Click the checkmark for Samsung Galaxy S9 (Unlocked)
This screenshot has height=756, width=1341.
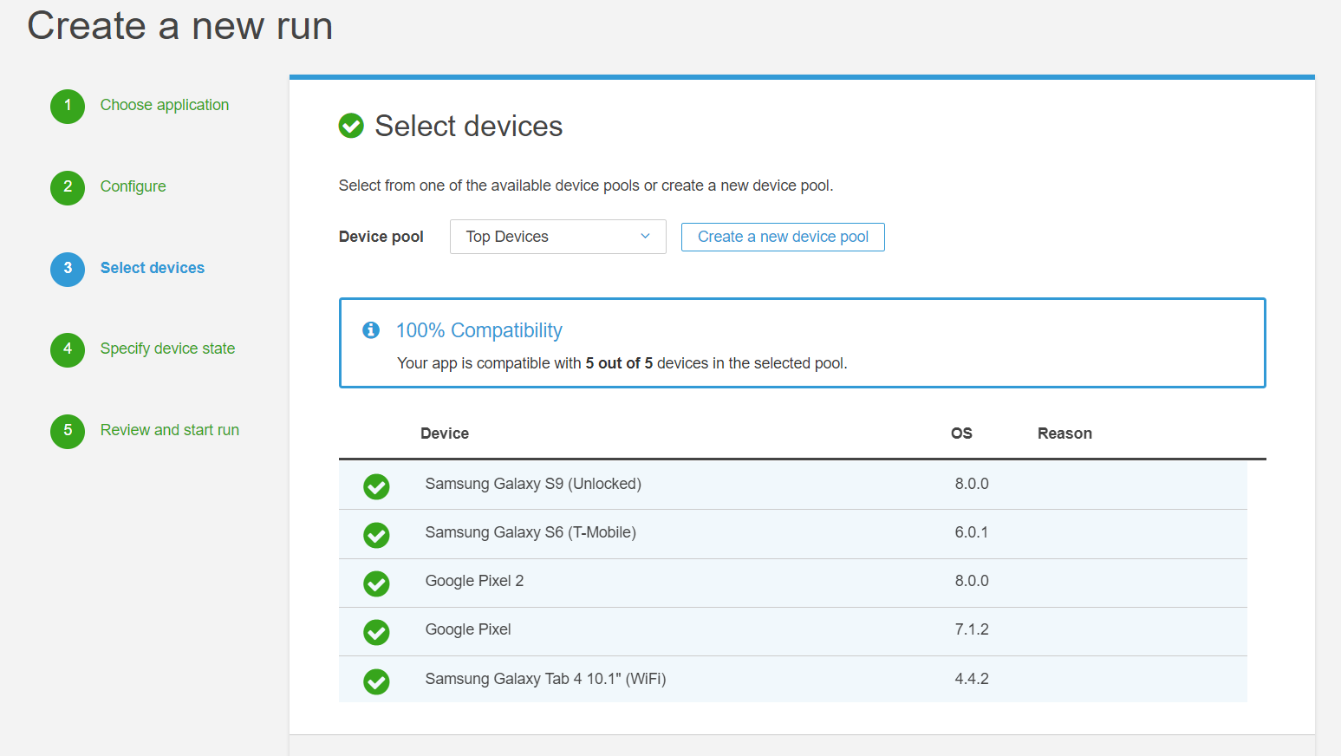click(376, 486)
